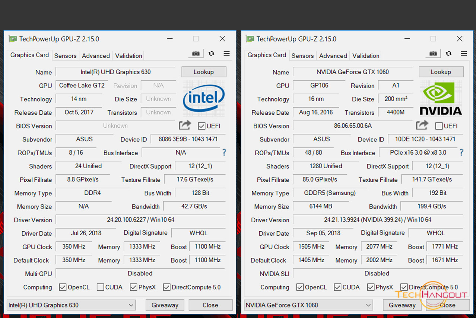
Task: Click the NVIDIA logo image
Action: [441, 99]
